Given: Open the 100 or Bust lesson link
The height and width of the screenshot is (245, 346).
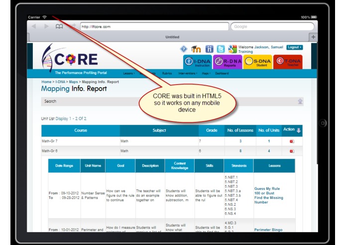Looking at the screenshot, I should coord(264,193).
